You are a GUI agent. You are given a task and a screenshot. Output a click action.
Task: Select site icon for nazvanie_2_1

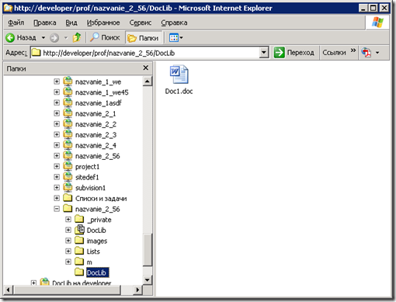(68, 113)
